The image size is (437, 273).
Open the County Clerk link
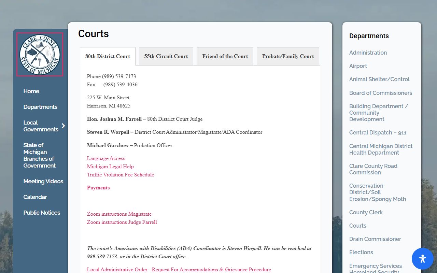point(366,212)
